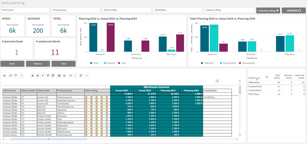
Task: Click the gray Distance button
Action: [38, 64]
